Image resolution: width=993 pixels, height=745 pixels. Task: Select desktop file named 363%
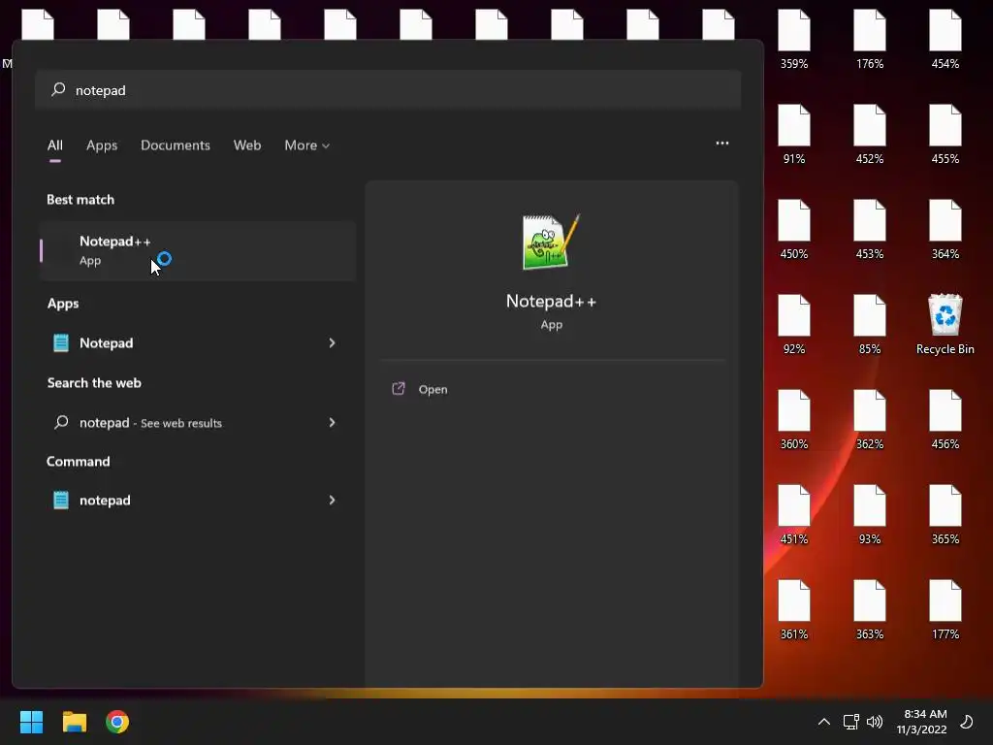coord(870,609)
